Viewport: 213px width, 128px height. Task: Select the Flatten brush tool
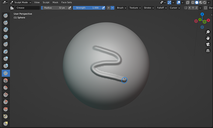(x=6, y=88)
